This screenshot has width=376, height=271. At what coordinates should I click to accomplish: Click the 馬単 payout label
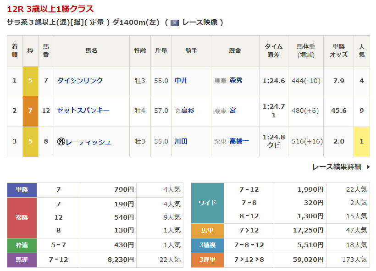coord(207,231)
